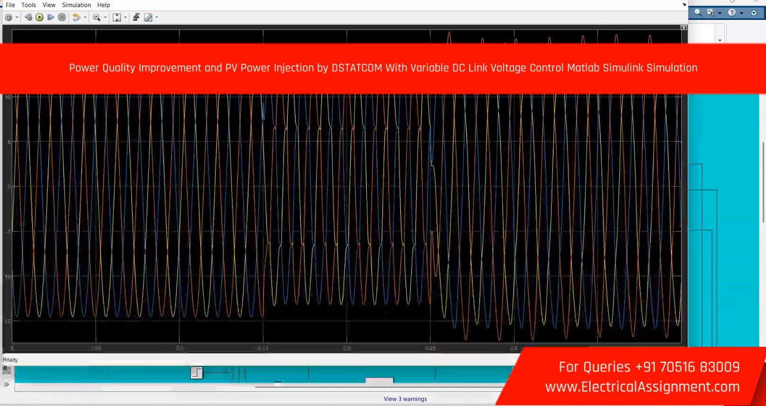Click the Step Back button
The height and width of the screenshot is (406, 766).
pyautogui.click(x=28, y=18)
